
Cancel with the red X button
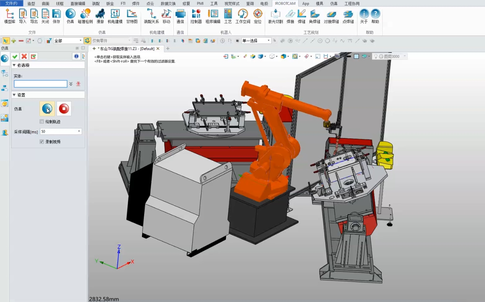coord(24,56)
